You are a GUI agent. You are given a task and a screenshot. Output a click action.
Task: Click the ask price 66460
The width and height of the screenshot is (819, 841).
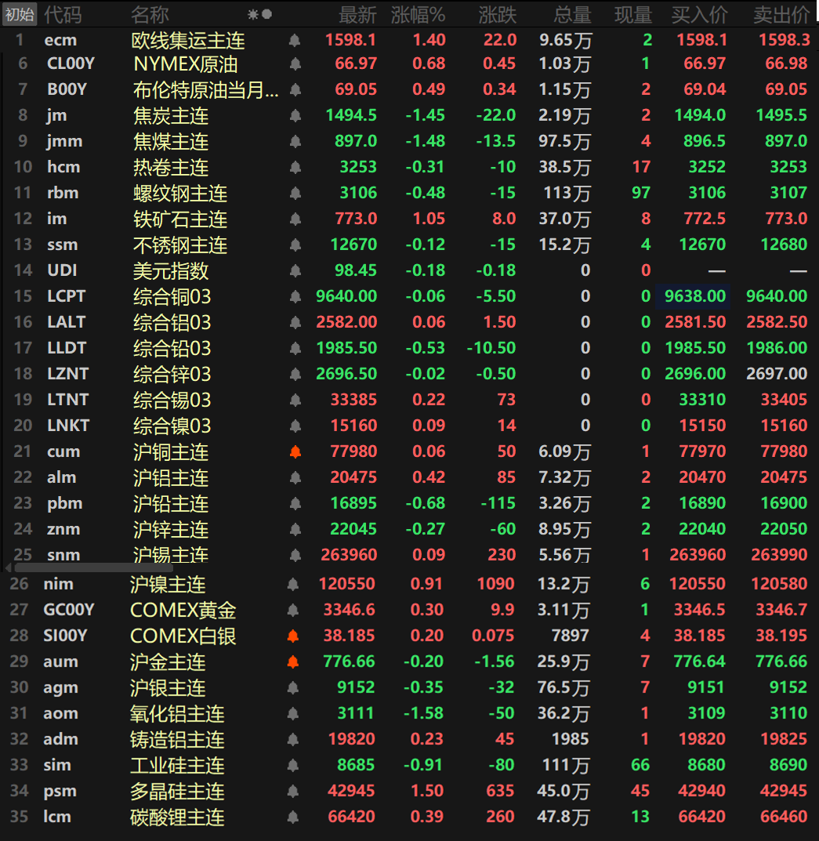[x=784, y=817]
